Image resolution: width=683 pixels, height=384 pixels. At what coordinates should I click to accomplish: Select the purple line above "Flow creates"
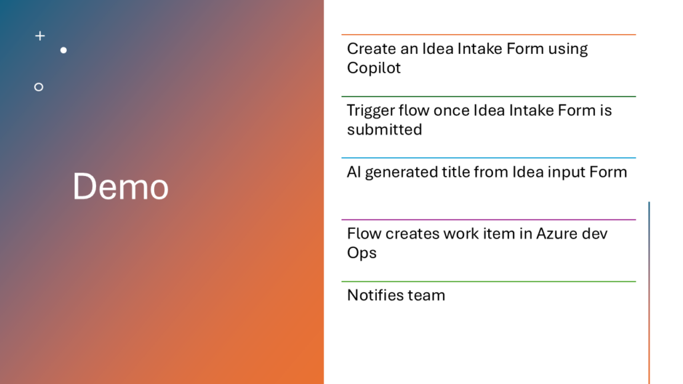(488, 219)
